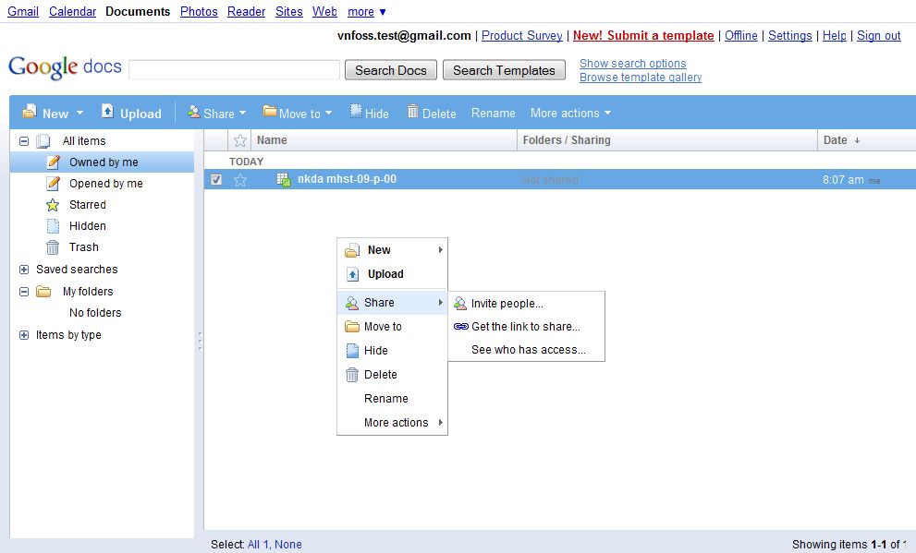
Task: Click the Upload icon in the toolbar
Action: [x=107, y=113]
